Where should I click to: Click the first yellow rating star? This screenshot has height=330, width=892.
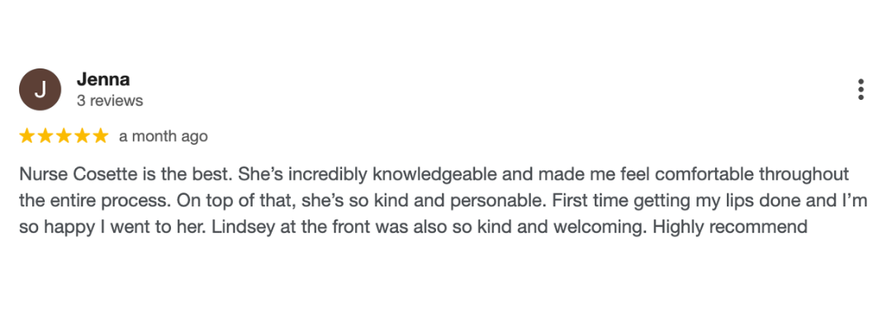click(27, 136)
